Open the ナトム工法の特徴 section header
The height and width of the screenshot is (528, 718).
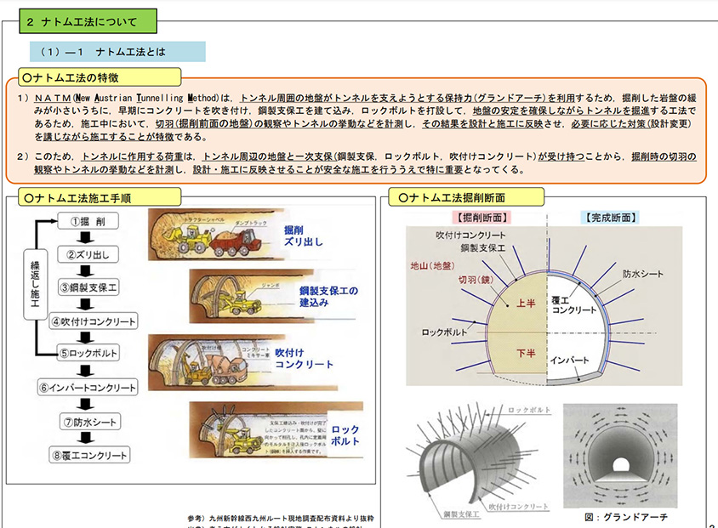tap(93, 77)
